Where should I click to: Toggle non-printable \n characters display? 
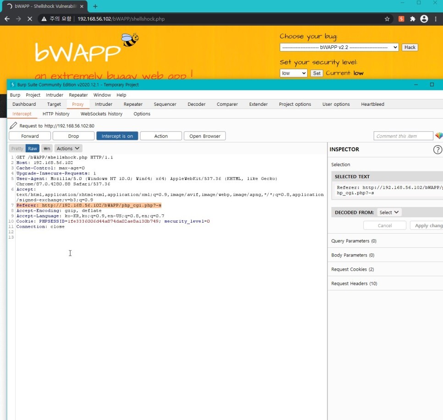pos(47,148)
